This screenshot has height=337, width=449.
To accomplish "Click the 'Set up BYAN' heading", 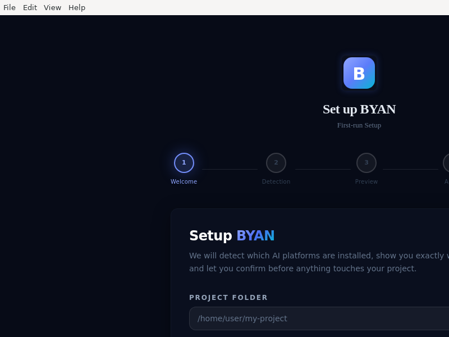I will (359, 109).
